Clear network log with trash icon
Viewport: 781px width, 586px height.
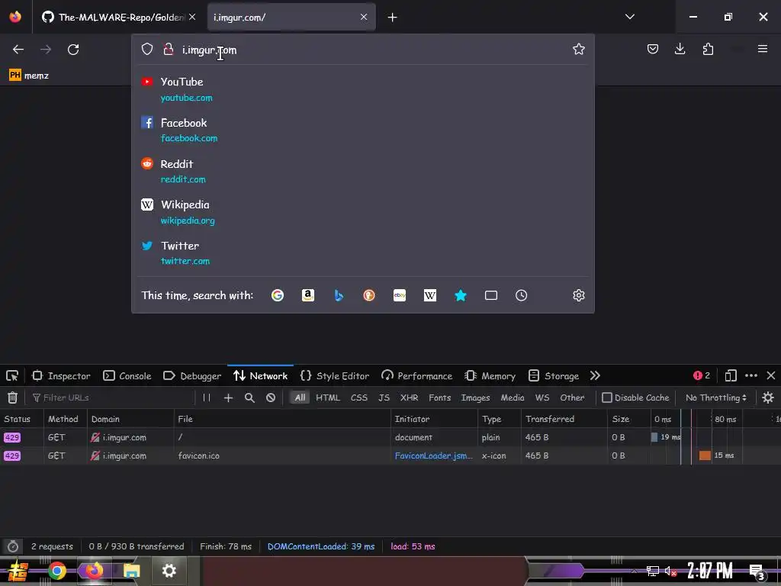point(12,398)
